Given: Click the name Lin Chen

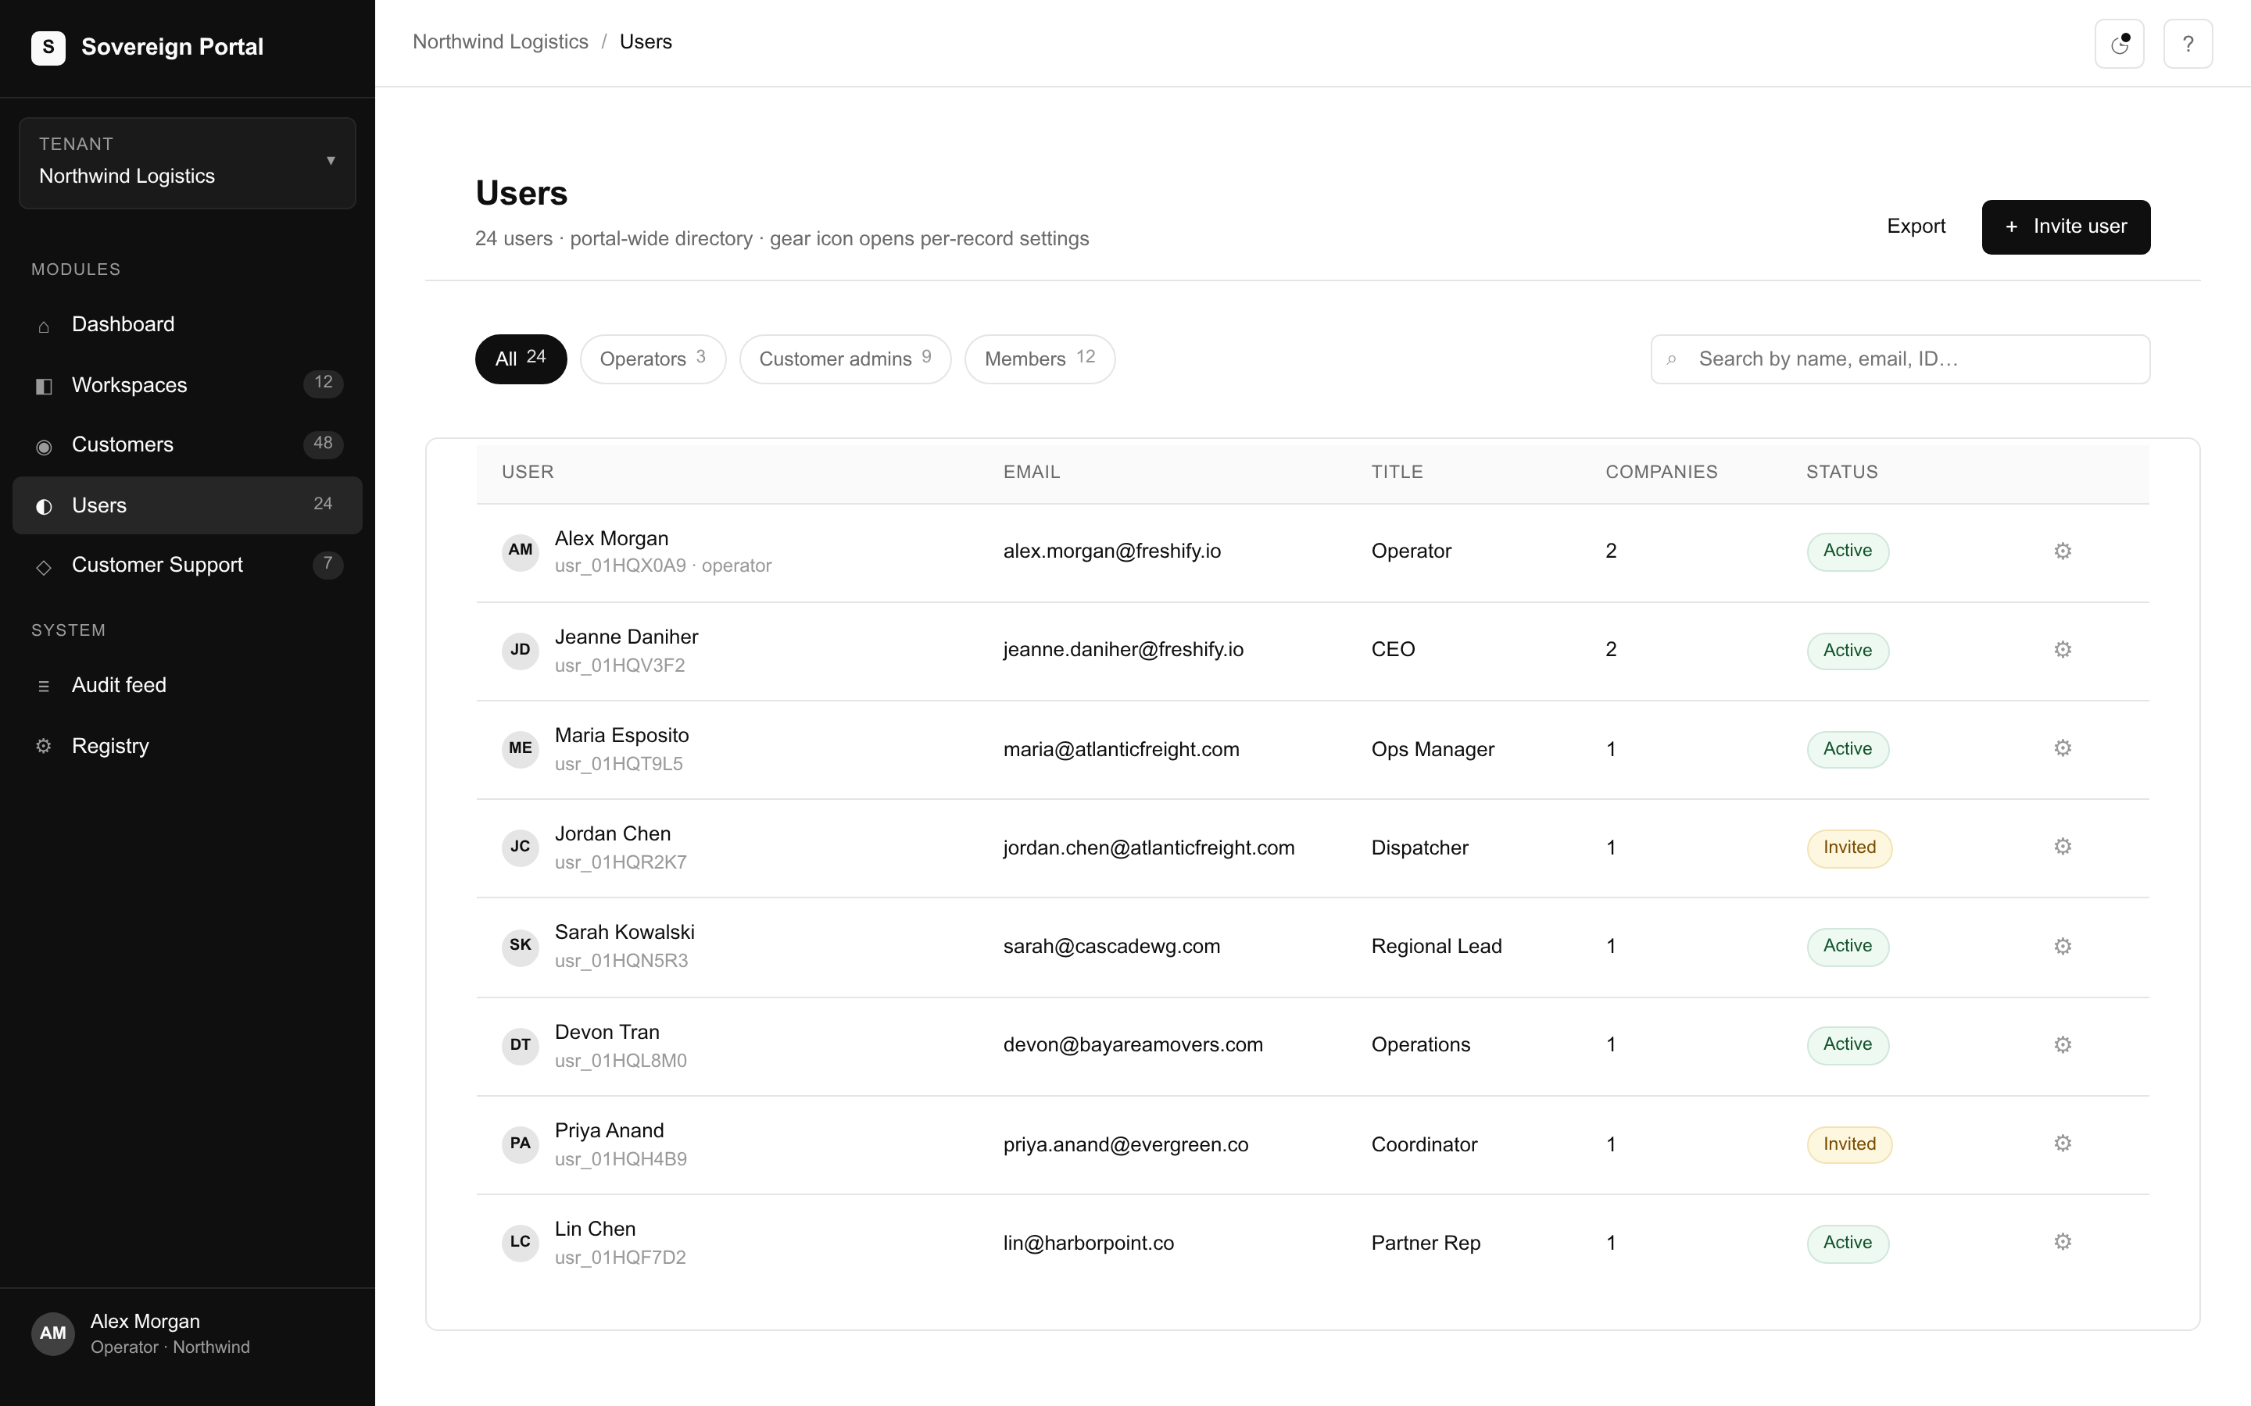Looking at the screenshot, I should click(596, 1229).
